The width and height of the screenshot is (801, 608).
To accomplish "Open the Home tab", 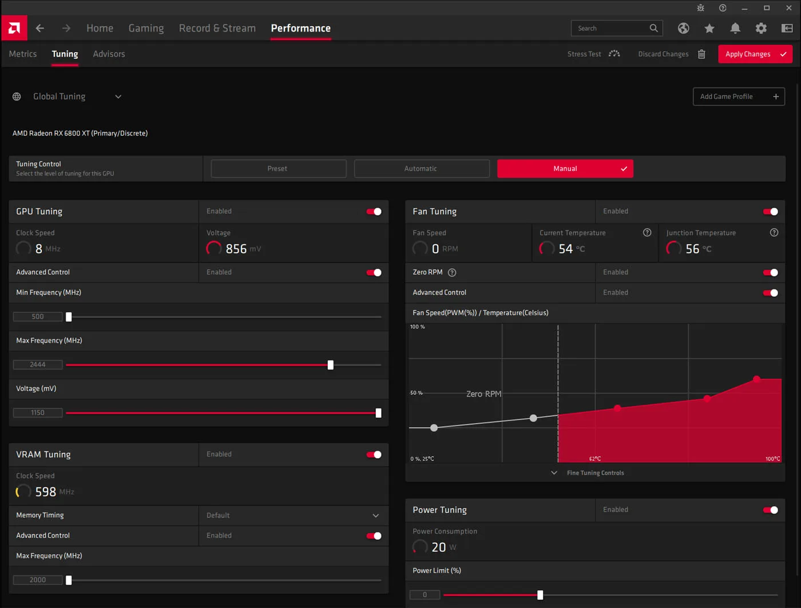I will click(x=100, y=28).
